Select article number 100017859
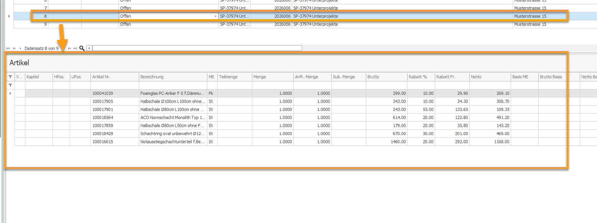This screenshot has height=223, width=597. click(115, 126)
